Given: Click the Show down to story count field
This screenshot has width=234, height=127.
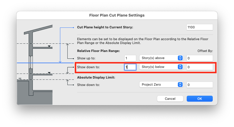Looking at the screenshot, I should [x=130, y=67].
